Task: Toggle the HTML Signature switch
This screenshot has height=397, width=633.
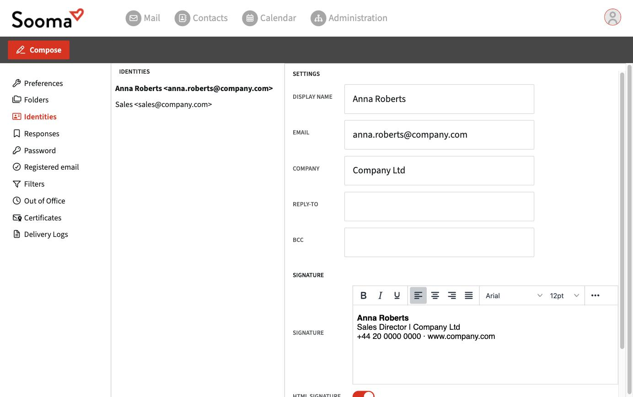Action: (364, 395)
